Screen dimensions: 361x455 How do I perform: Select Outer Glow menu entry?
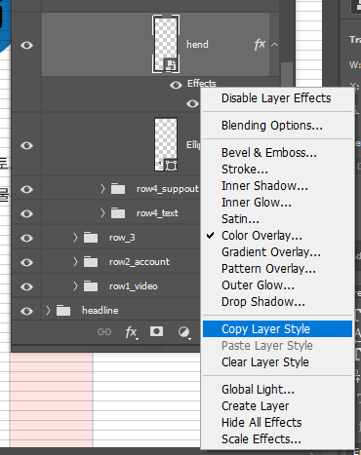[277, 285]
